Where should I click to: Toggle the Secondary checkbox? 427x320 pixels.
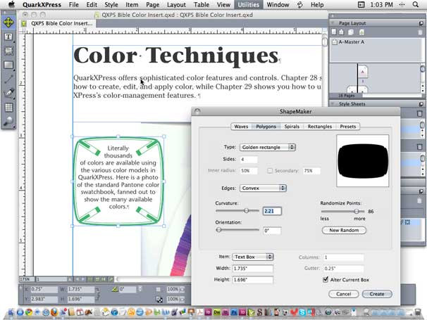270,171
